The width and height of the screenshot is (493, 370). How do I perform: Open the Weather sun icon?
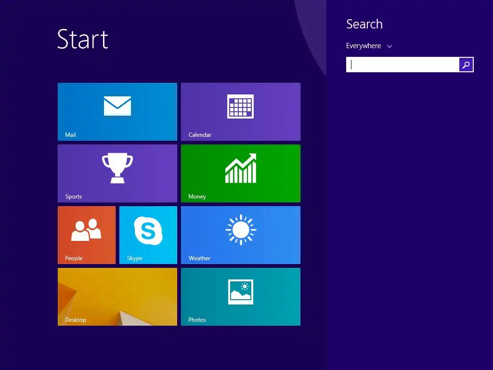click(241, 230)
